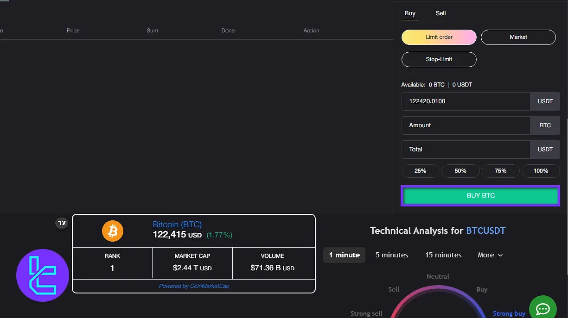Click the TradingView logo icon
The width and height of the screenshot is (568, 318).
(x=62, y=223)
